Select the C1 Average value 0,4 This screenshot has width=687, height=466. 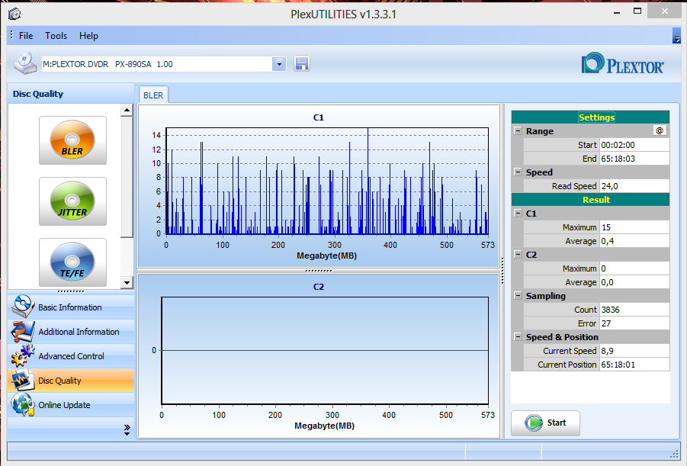[x=634, y=241]
